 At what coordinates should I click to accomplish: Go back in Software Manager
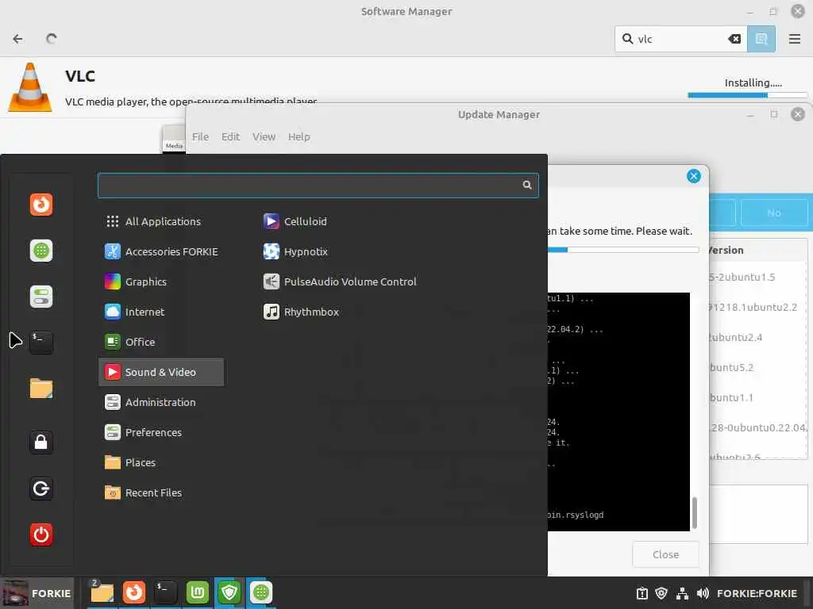(x=17, y=39)
